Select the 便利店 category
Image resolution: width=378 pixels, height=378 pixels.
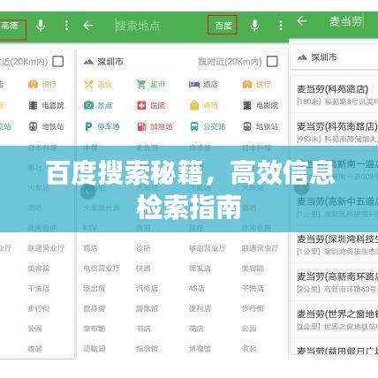200,308
